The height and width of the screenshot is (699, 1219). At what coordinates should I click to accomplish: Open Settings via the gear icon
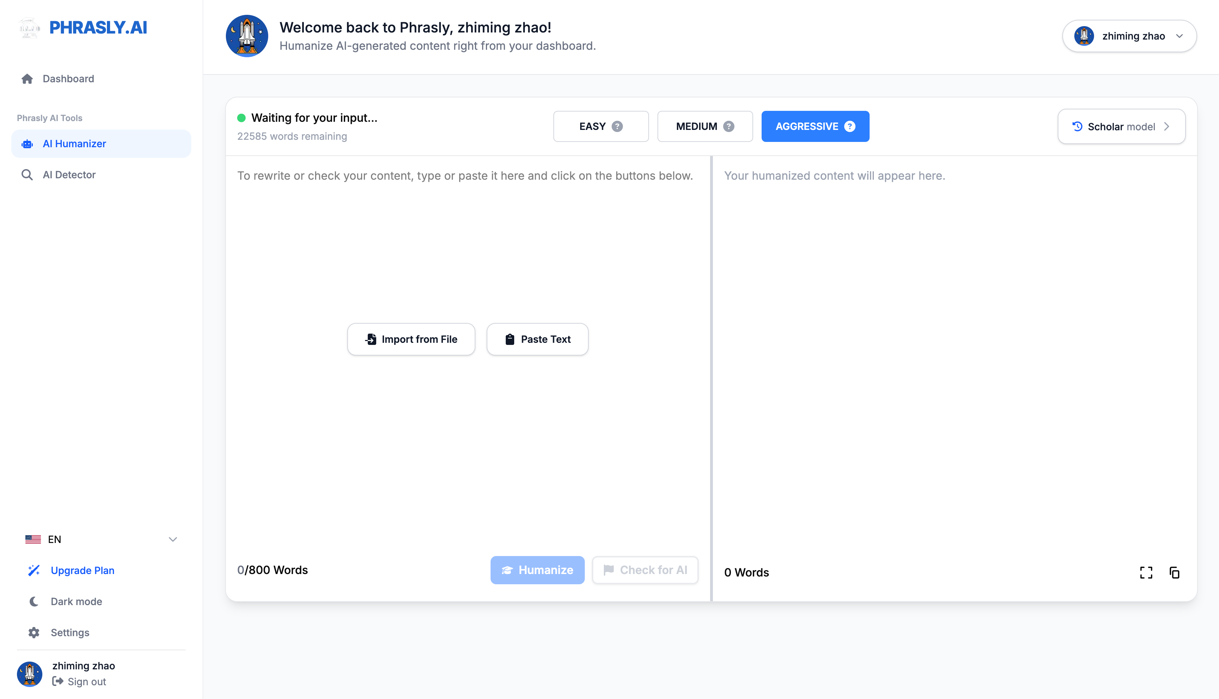[x=34, y=632]
